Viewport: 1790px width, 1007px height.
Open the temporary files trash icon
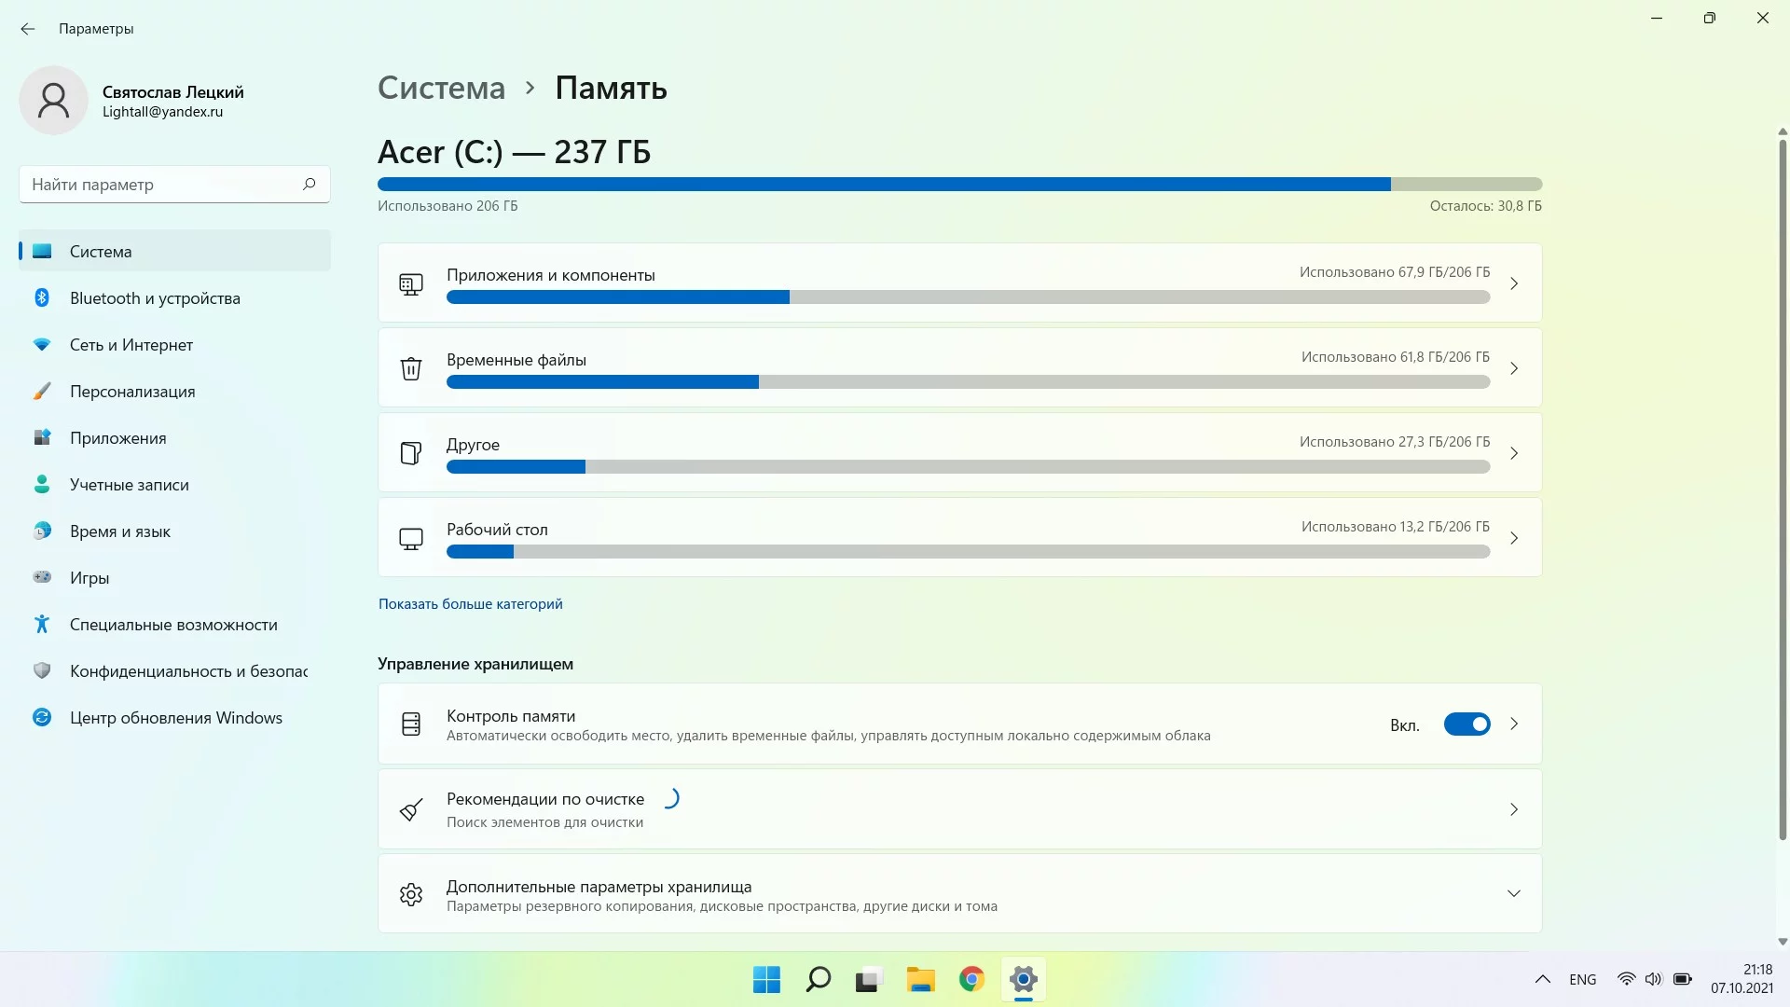[x=411, y=368]
